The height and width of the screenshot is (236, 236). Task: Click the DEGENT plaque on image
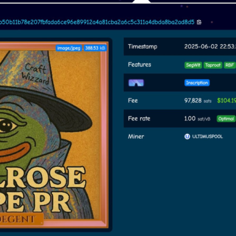pyautogui.click(x=21, y=219)
